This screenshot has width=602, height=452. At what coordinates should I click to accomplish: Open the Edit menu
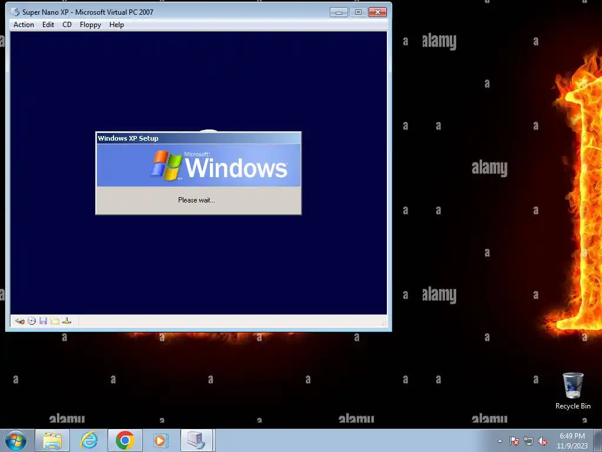[48, 25]
